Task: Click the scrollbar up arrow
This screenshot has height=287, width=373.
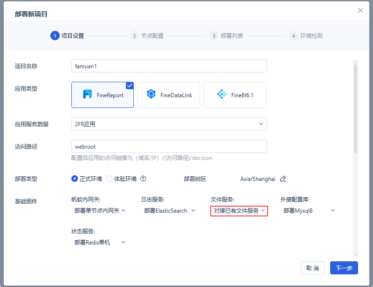Action: coord(355,62)
